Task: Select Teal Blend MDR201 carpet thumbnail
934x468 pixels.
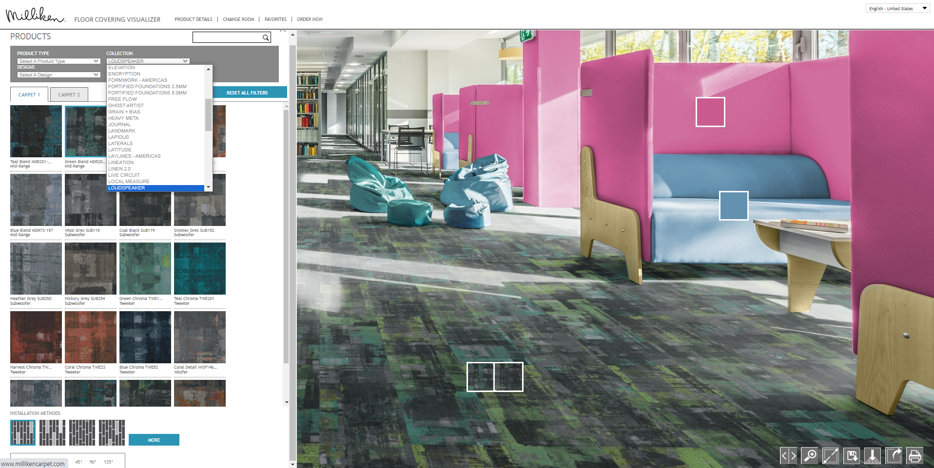Action: (x=36, y=131)
